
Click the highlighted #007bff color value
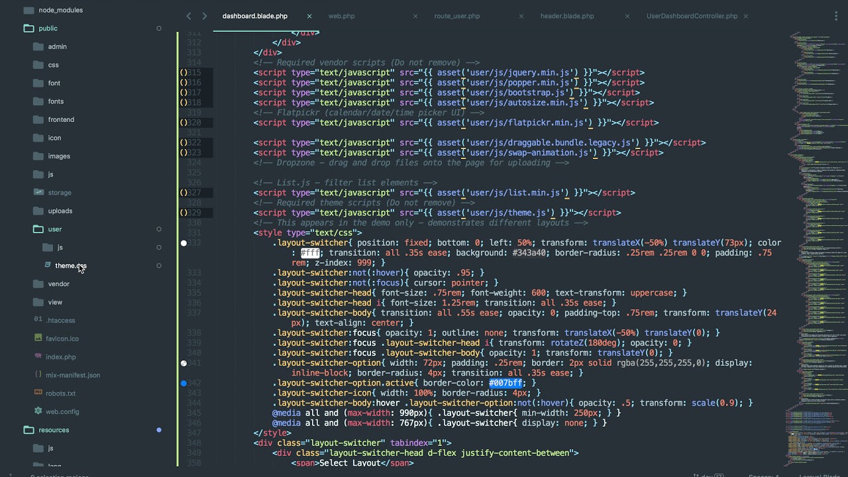point(506,383)
